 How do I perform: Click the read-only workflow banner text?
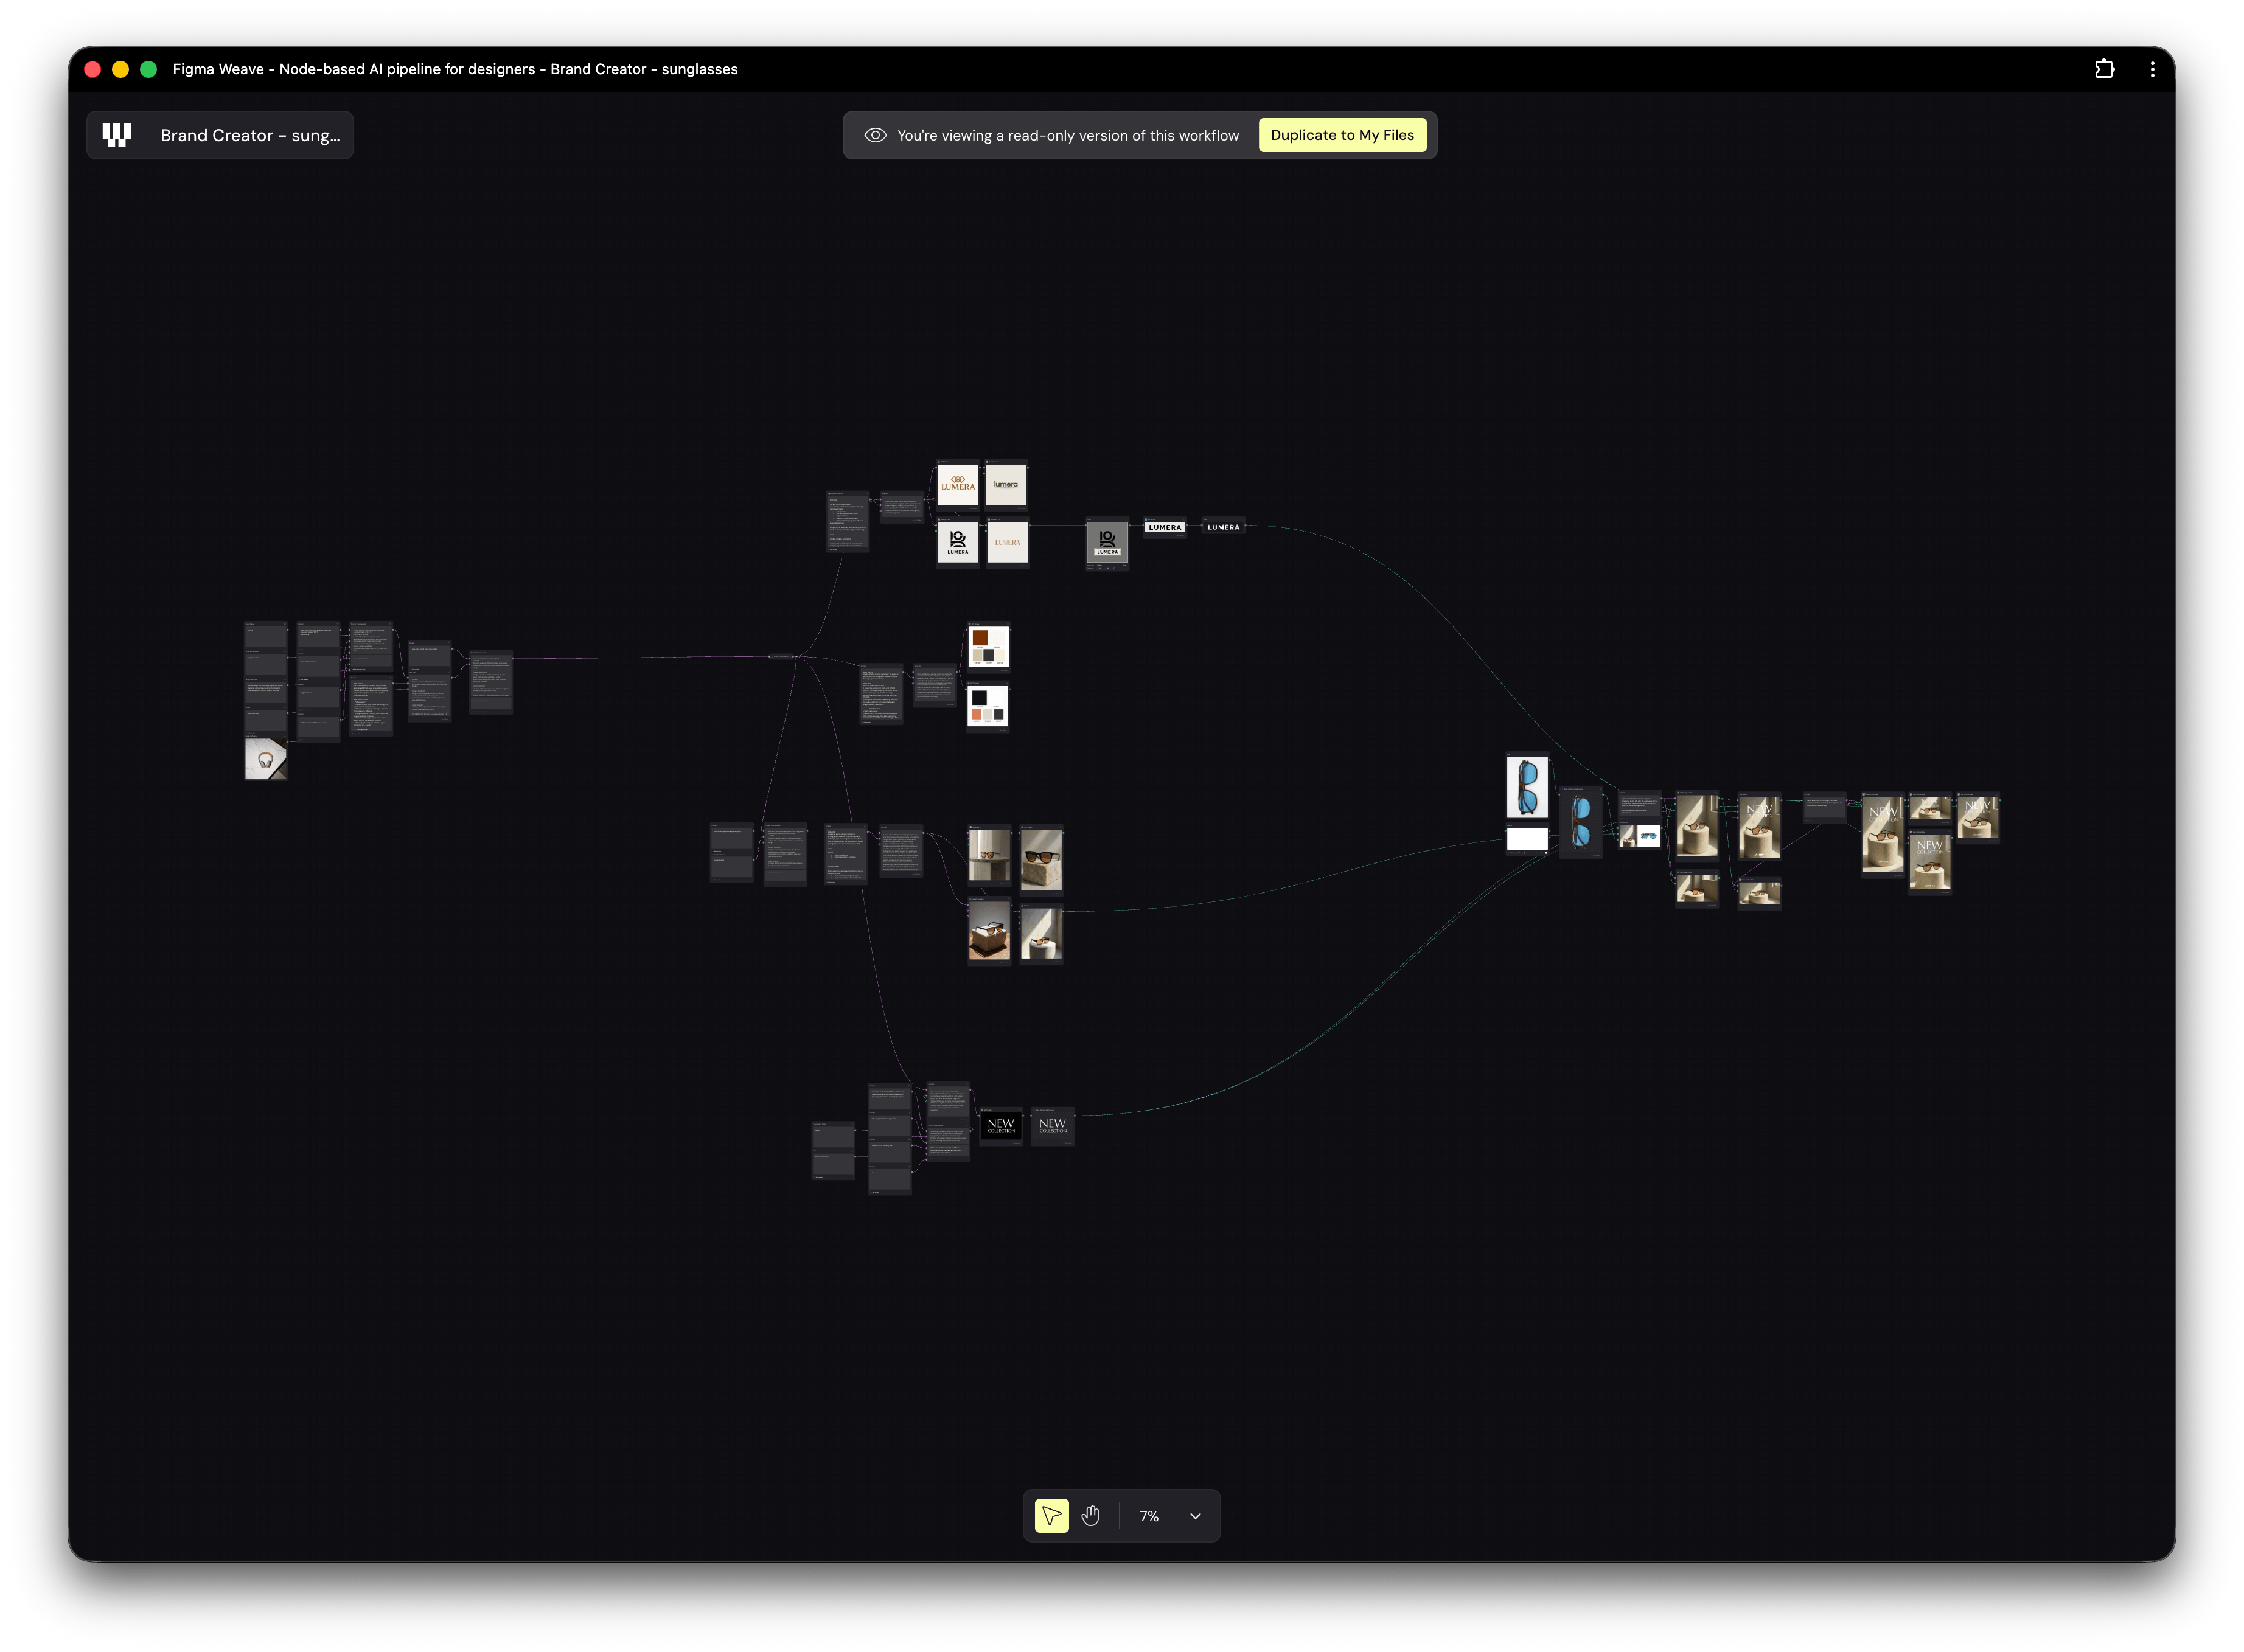click(x=1065, y=134)
